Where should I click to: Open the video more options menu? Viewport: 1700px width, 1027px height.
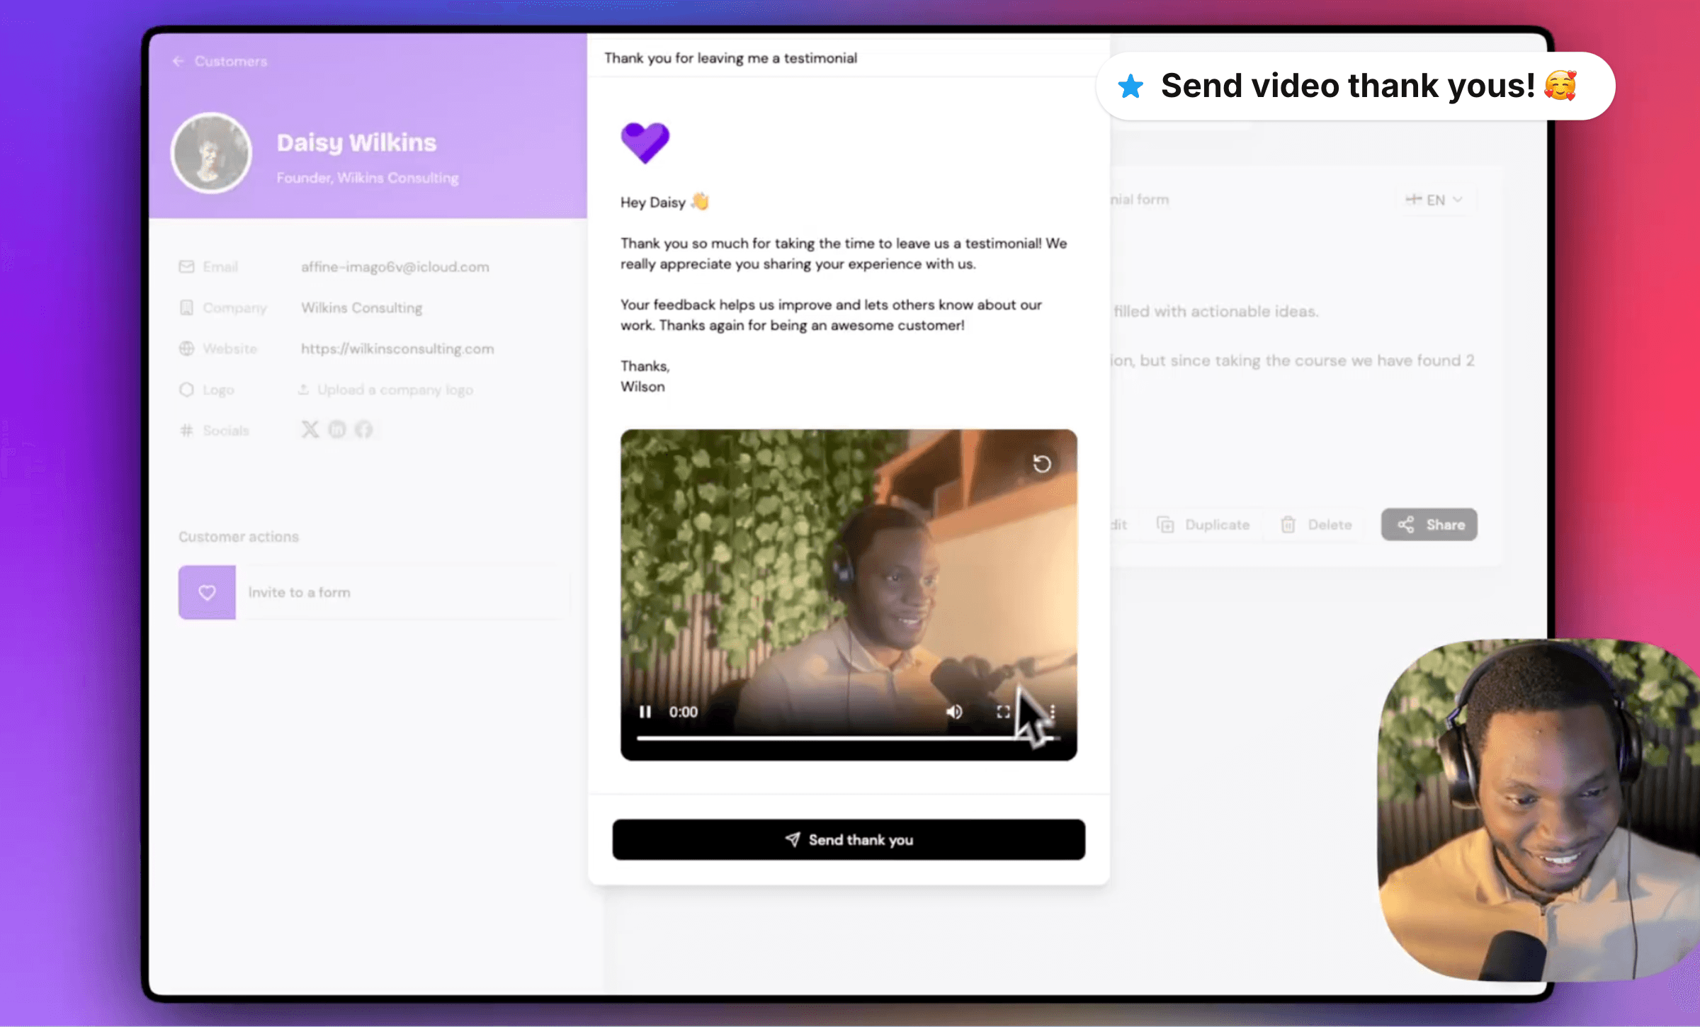[1053, 712]
